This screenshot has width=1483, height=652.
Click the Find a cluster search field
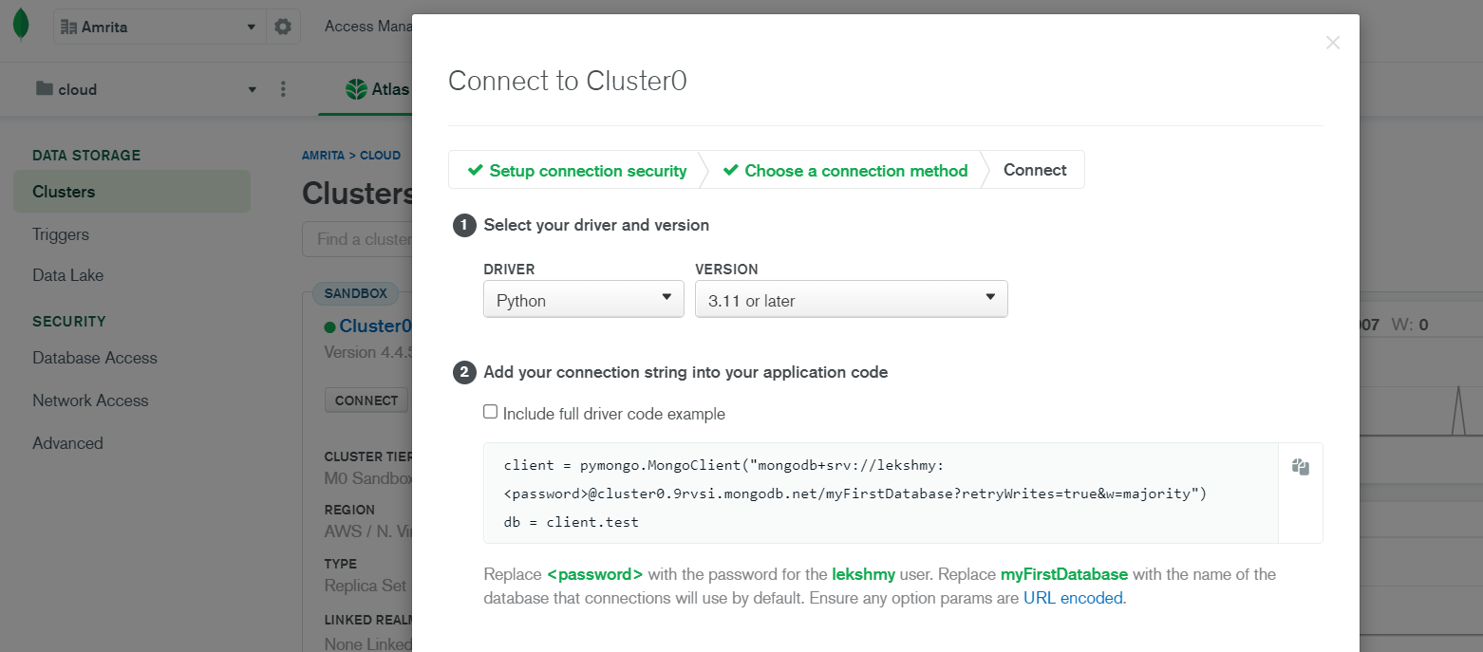click(x=357, y=239)
